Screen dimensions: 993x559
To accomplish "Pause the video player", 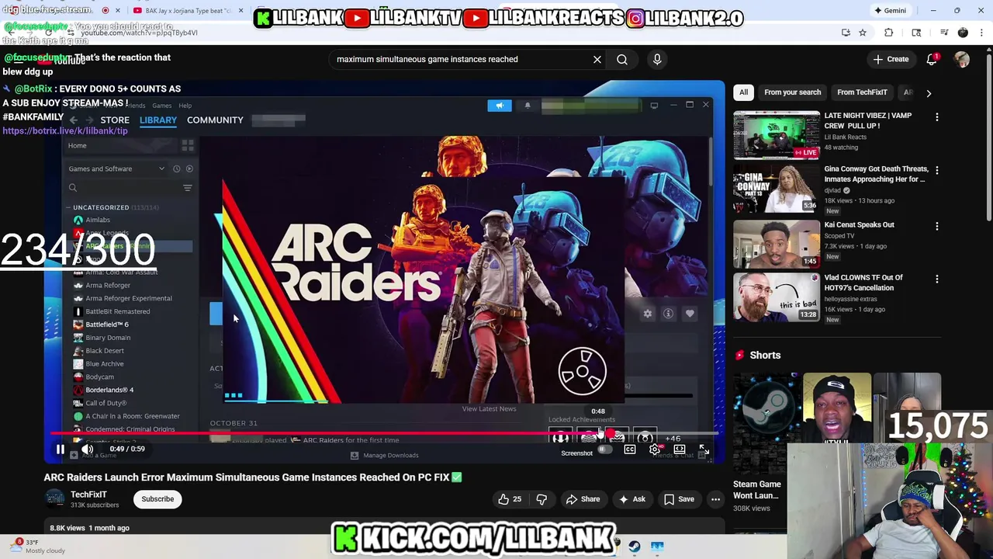I will [60, 449].
